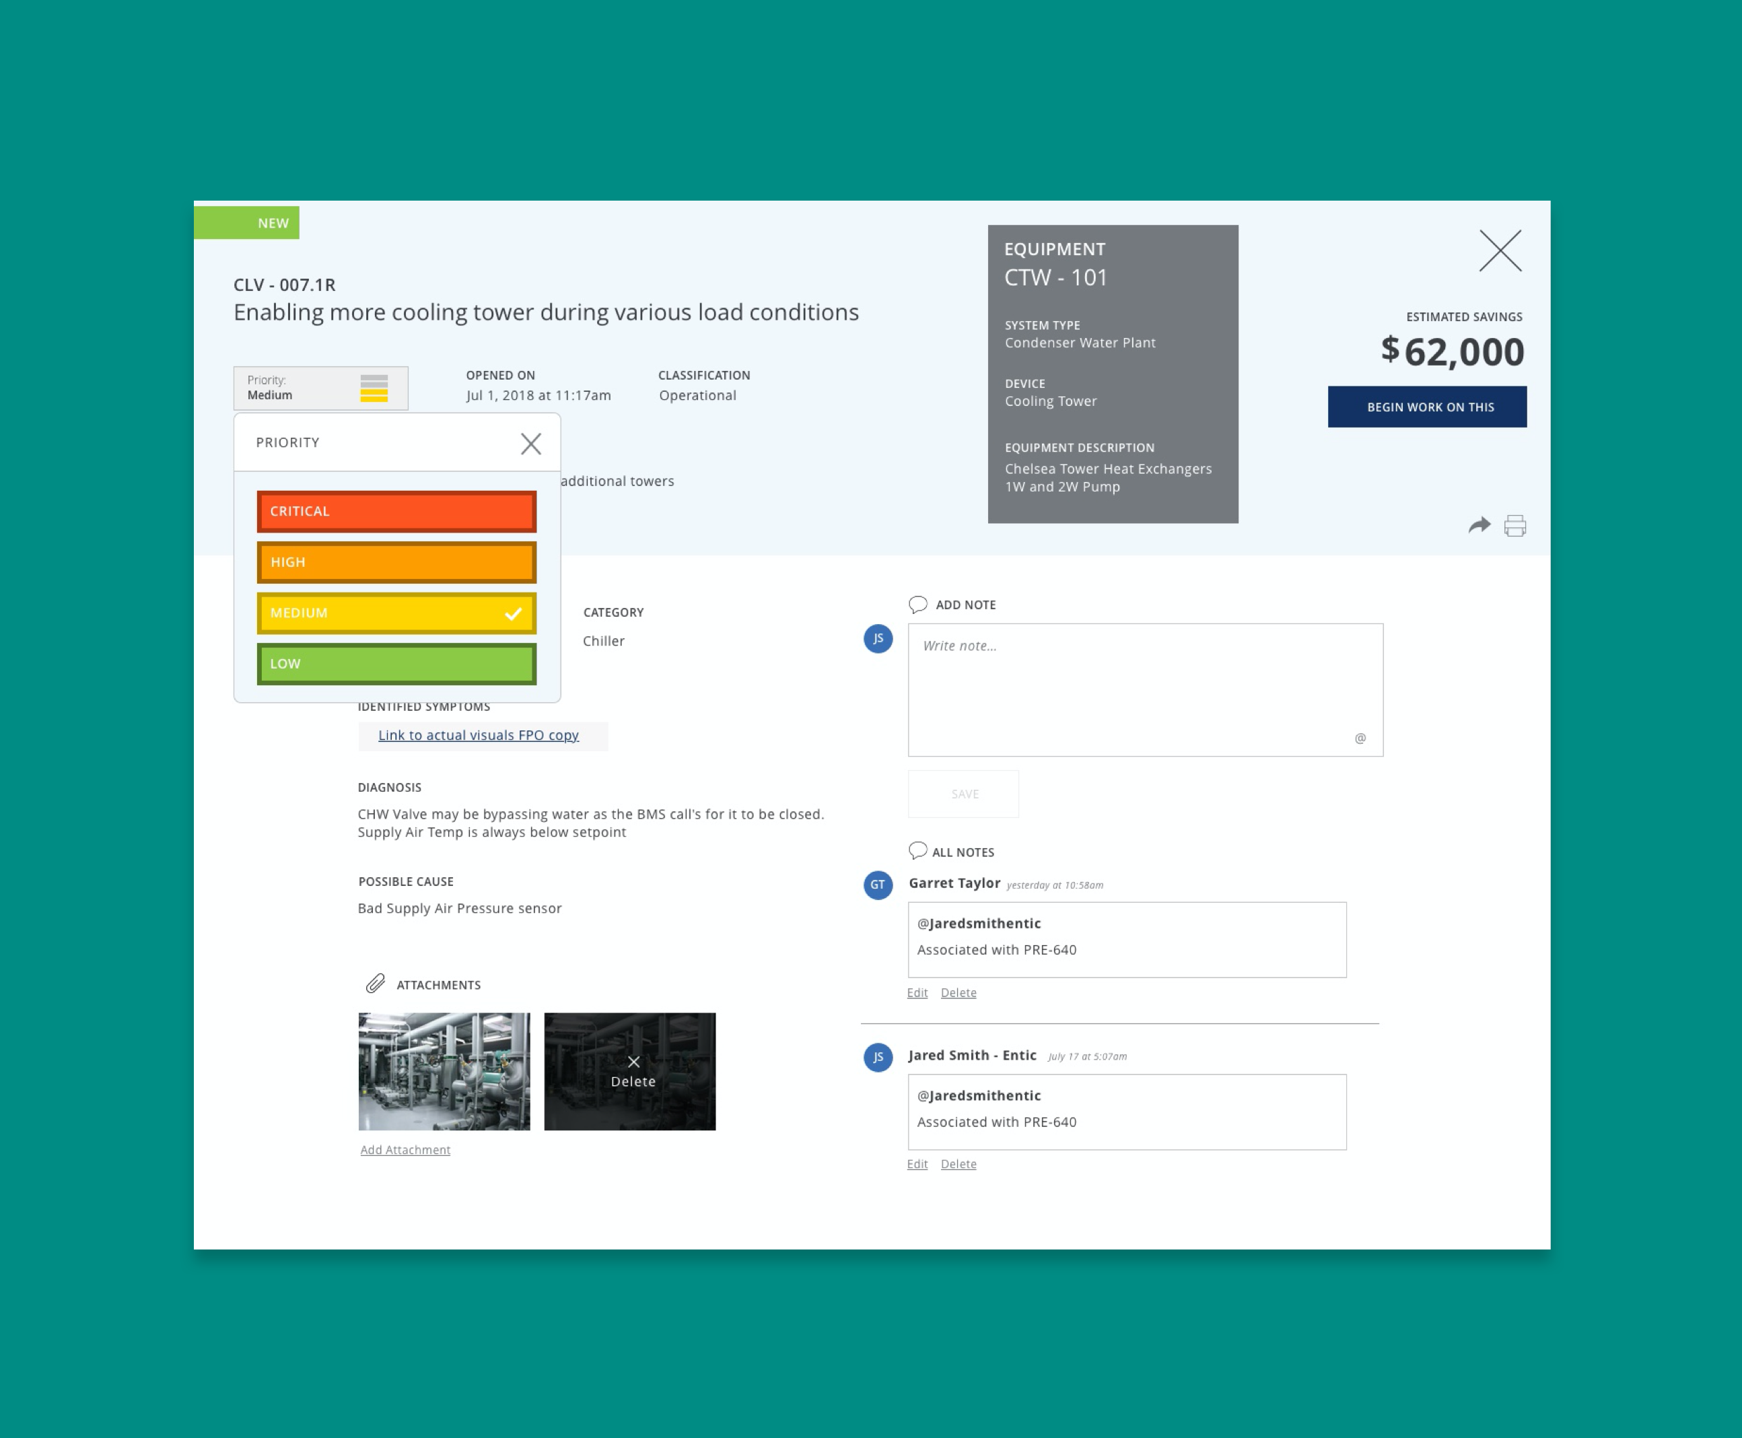This screenshot has width=1742, height=1438.
Task: Open Link to actual visuals FPO copy
Action: click(478, 736)
